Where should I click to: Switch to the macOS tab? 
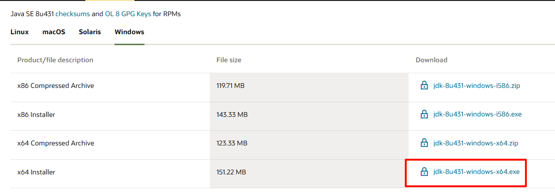click(x=54, y=32)
